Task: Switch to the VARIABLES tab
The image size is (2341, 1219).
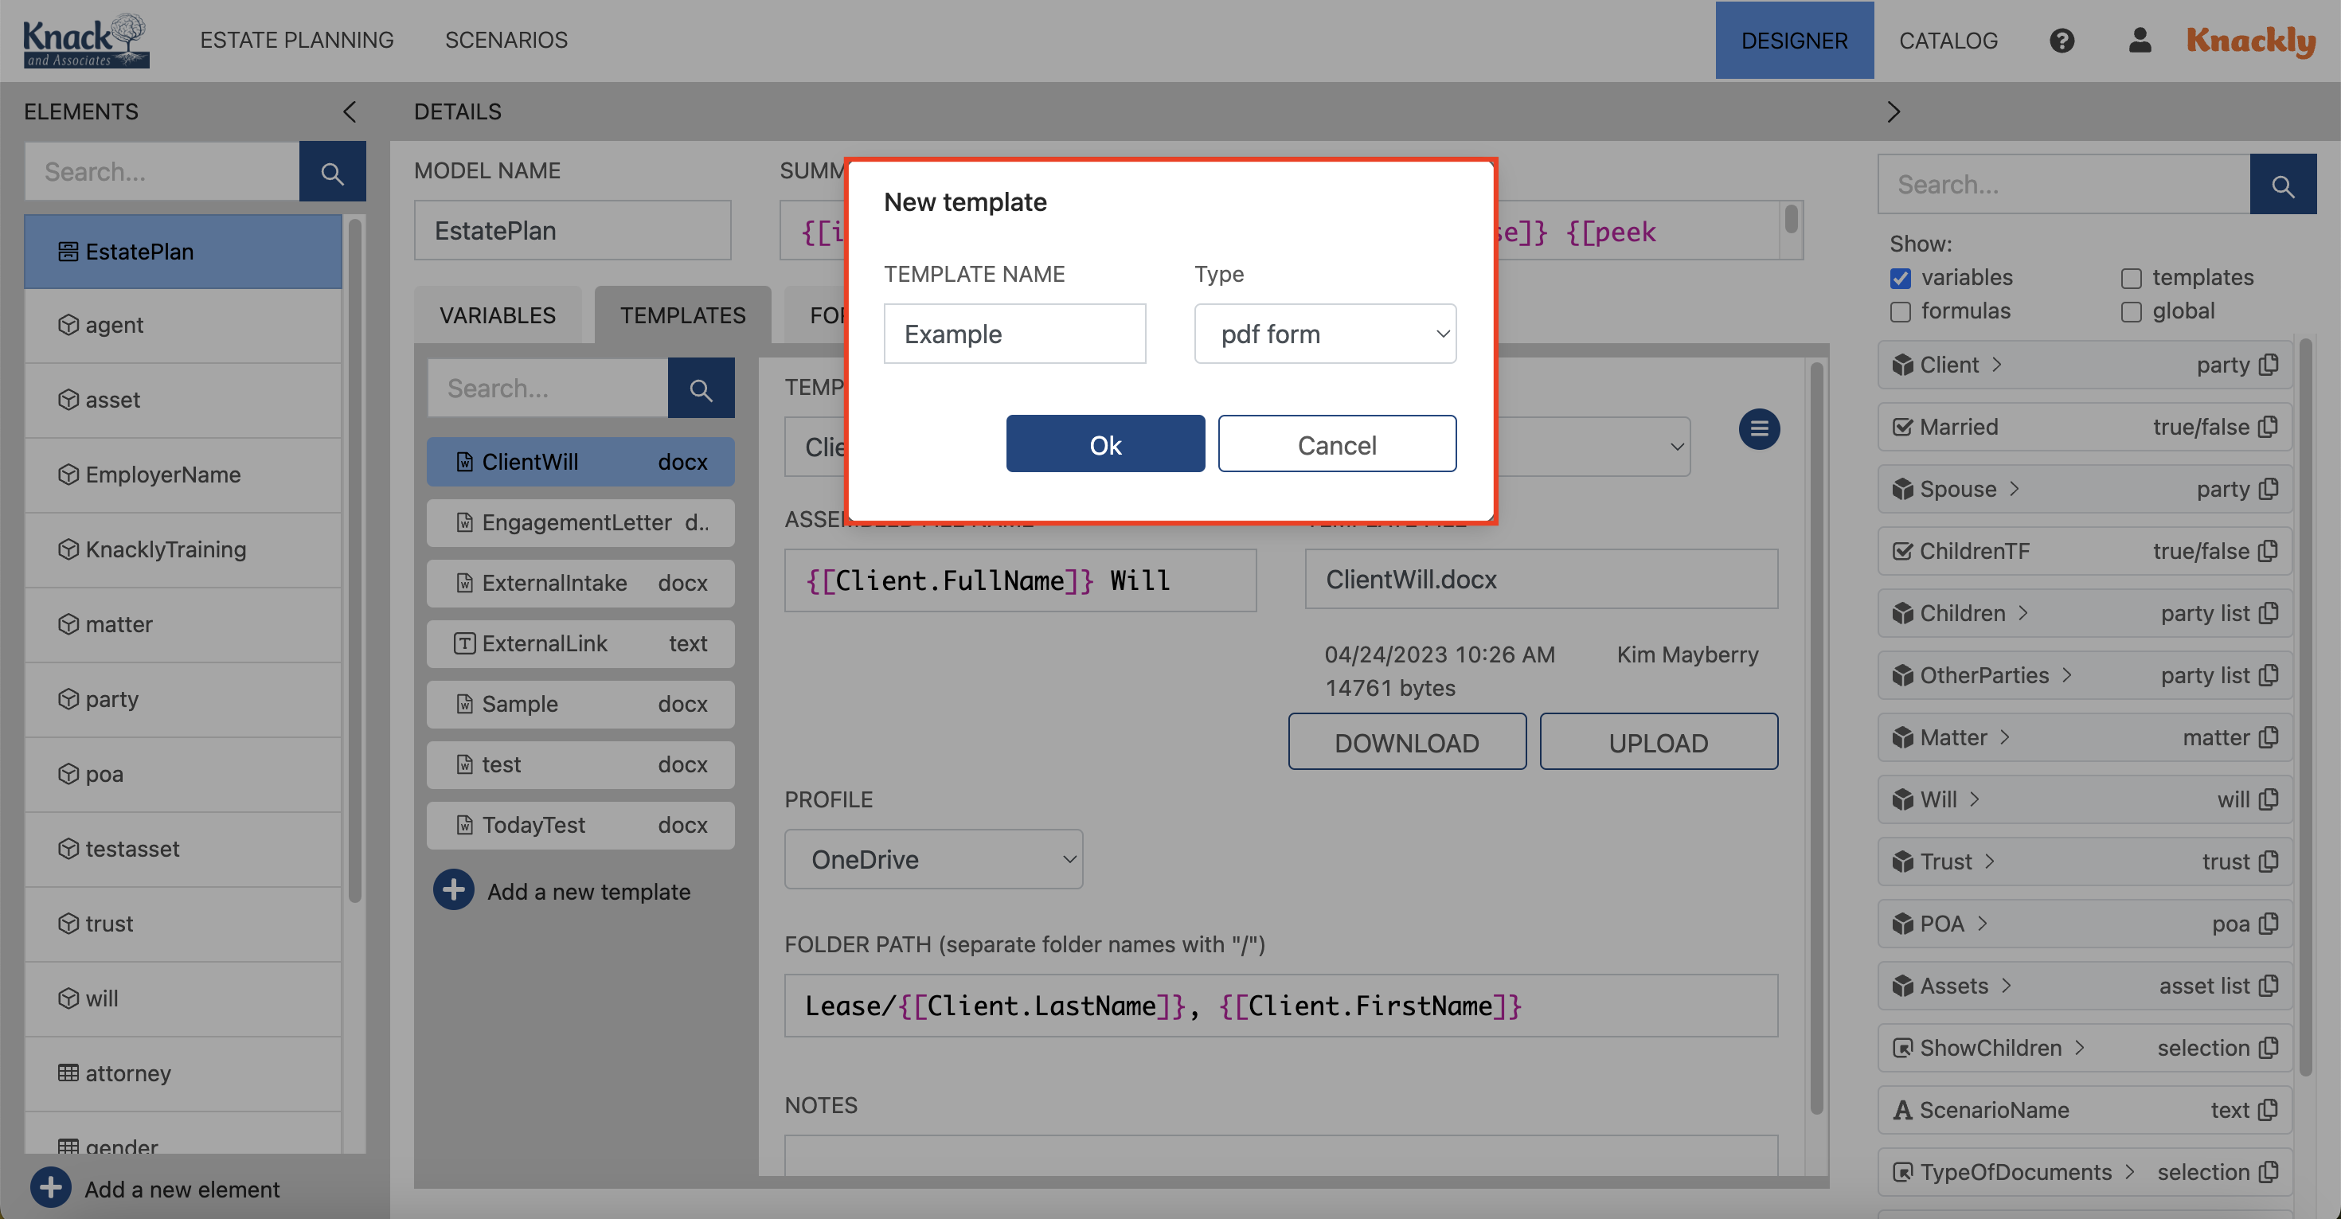Action: pos(497,315)
